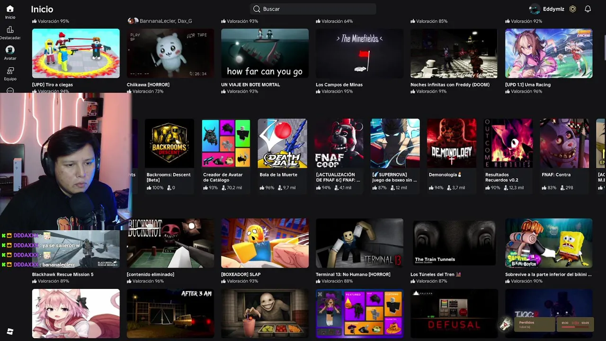Image resolution: width=606 pixels, height=341 pixels.
Task: Open the pink-haired anime girl thumbnail
Action: click(76, 314)
